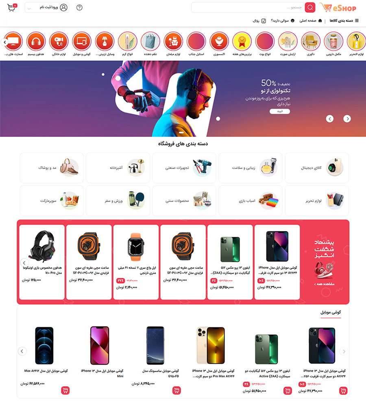This screenshot has width=366, height=405.
Task: Open view all amazing offers link
Action: tap(324, 284)
